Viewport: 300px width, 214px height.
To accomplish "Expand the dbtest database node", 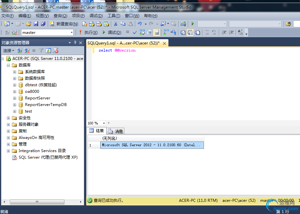I will click(14, 85).
